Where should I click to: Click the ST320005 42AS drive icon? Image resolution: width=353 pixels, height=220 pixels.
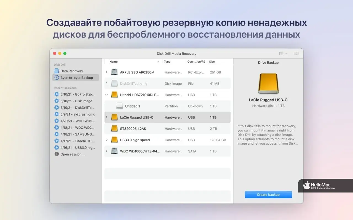(x=114, y=129)
